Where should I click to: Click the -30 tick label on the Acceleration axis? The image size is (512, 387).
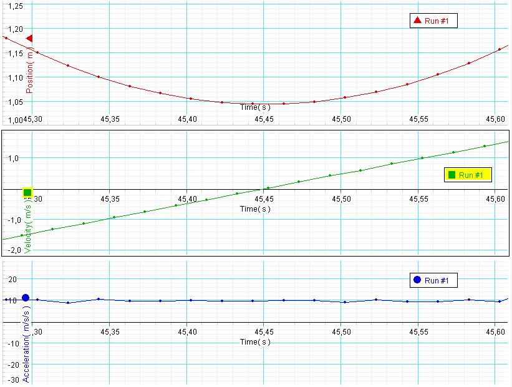(11, 380)
